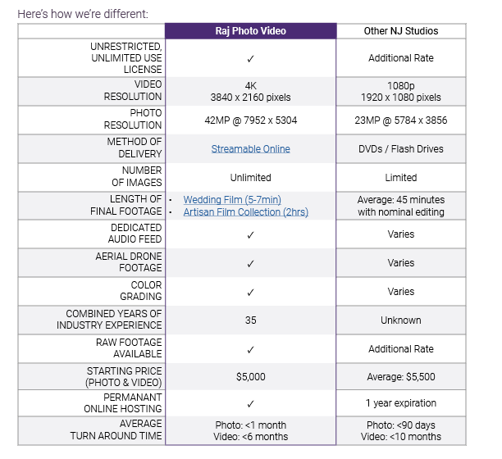Click the Raw Footage Available checkmark
502x459 pixels.
(250, 349)
